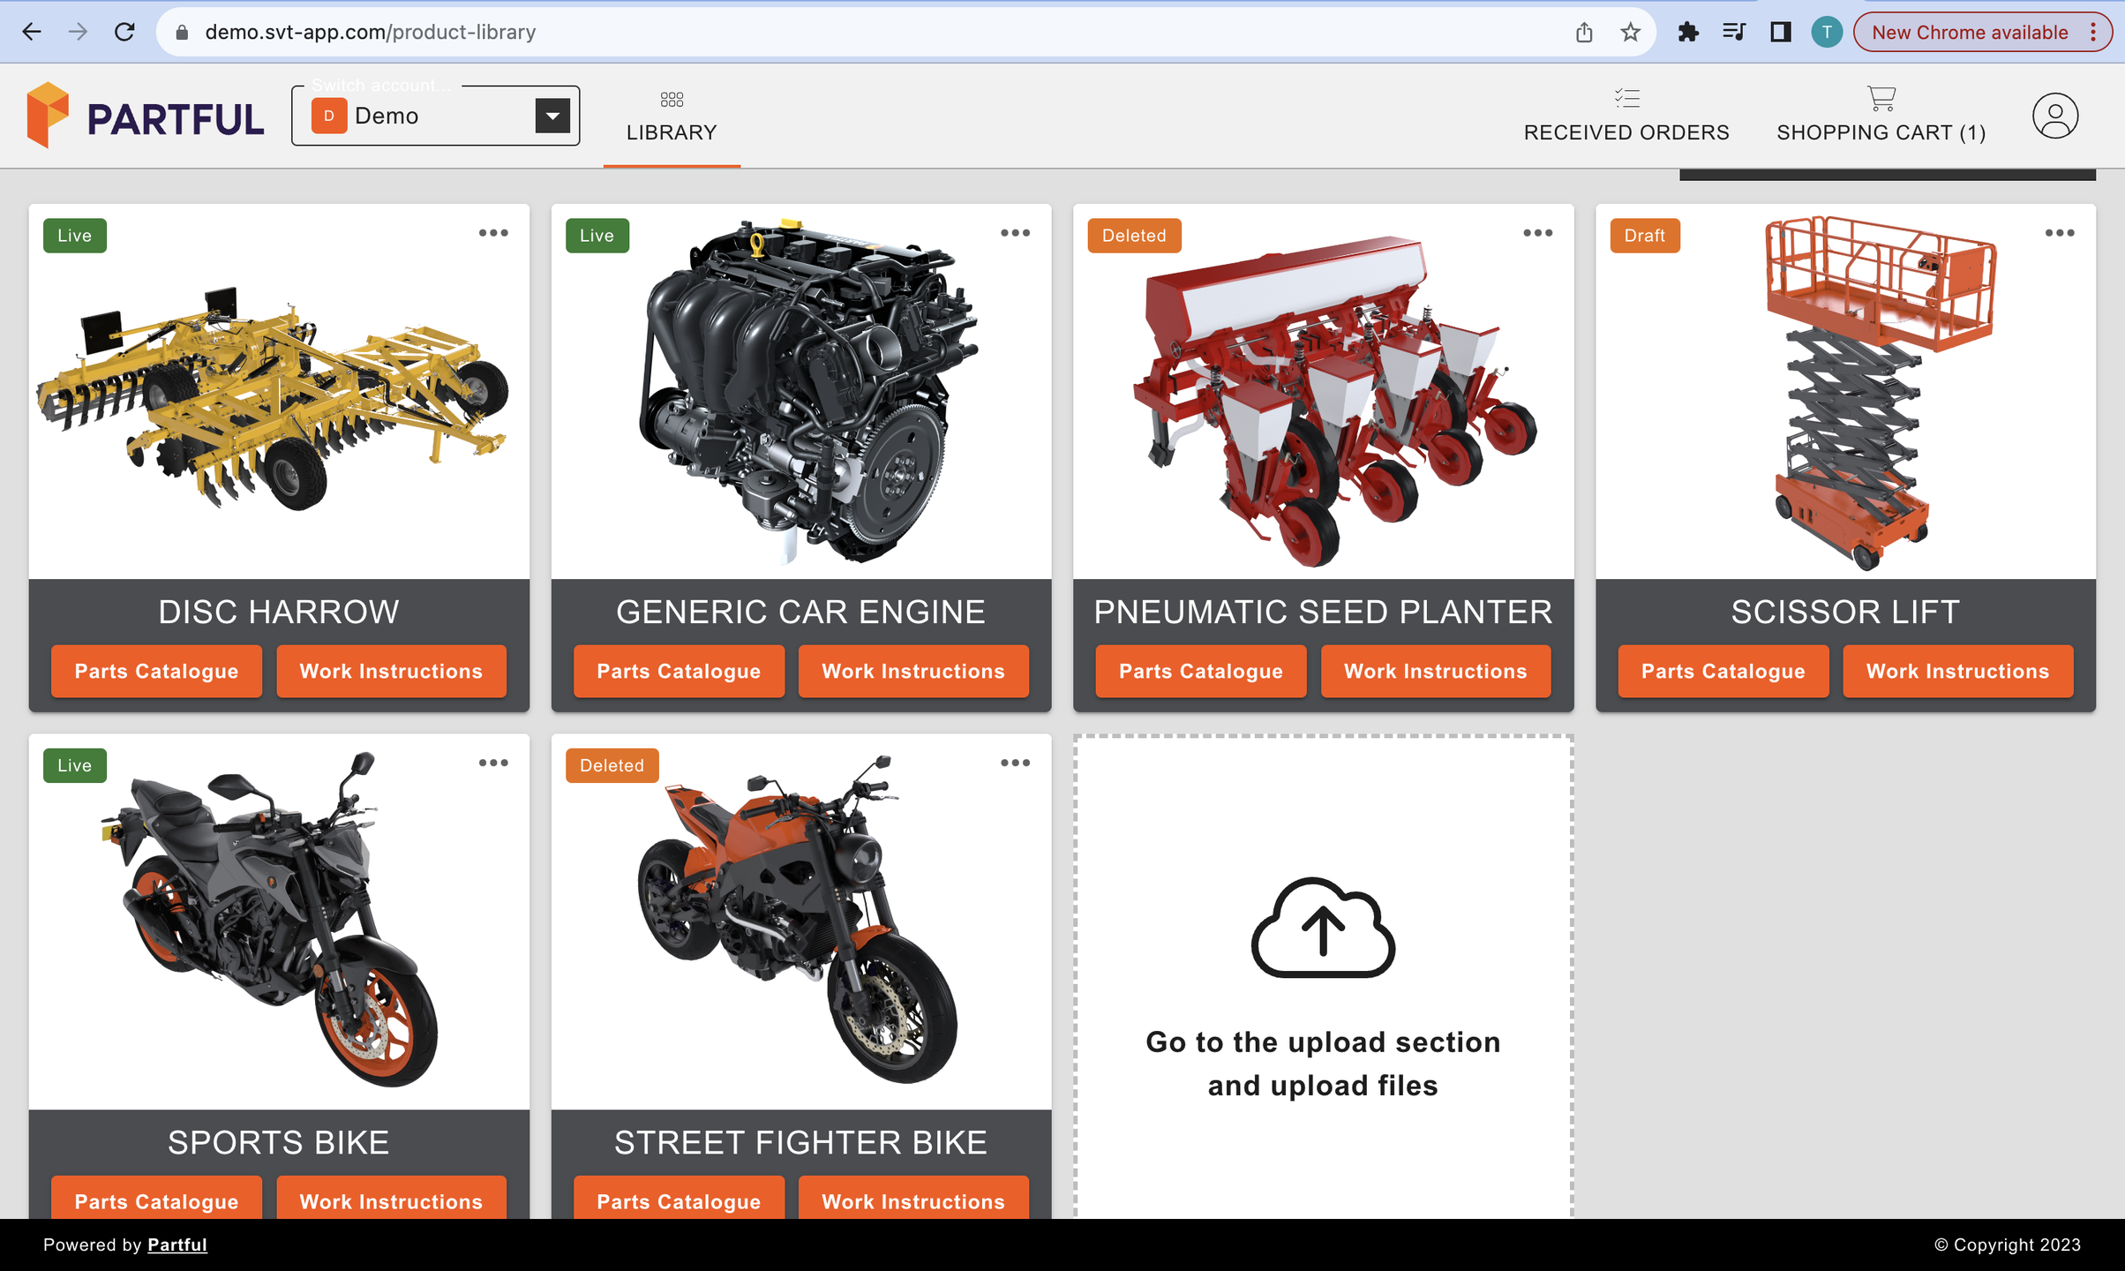Expand the Switch account Demo dropdown

click(552, 116)
